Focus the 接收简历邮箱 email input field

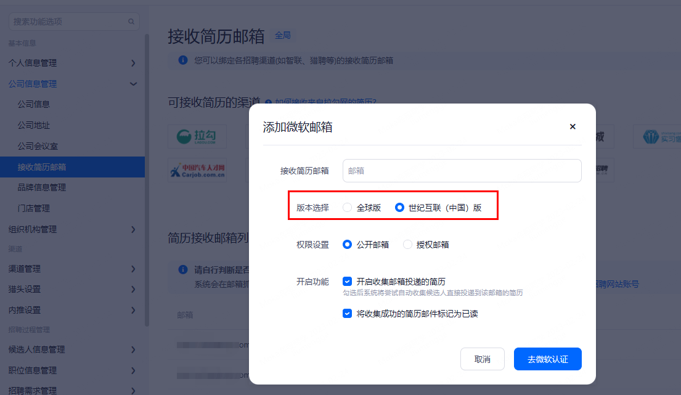click(x=462, y=171)
